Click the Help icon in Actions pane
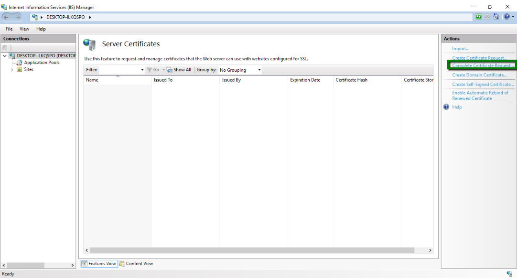This screenshot has height=278, width=517. pos(446,107)
